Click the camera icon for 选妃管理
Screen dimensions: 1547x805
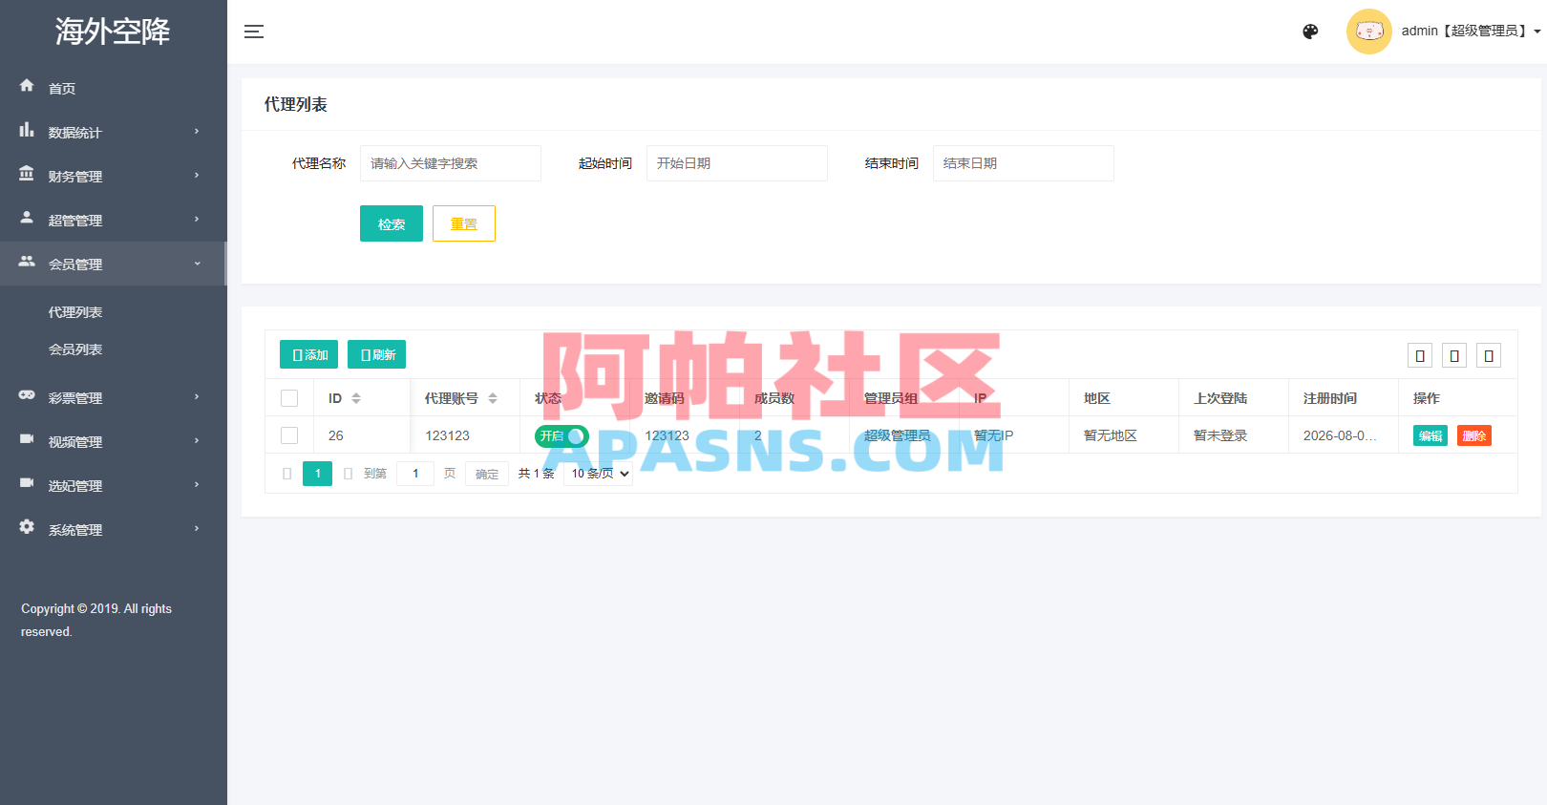coord(27,483)
